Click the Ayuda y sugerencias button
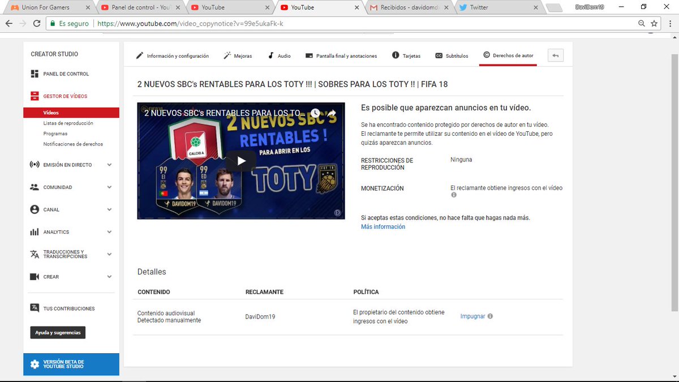Screen dimensions: 679x382 click(58, 333)
